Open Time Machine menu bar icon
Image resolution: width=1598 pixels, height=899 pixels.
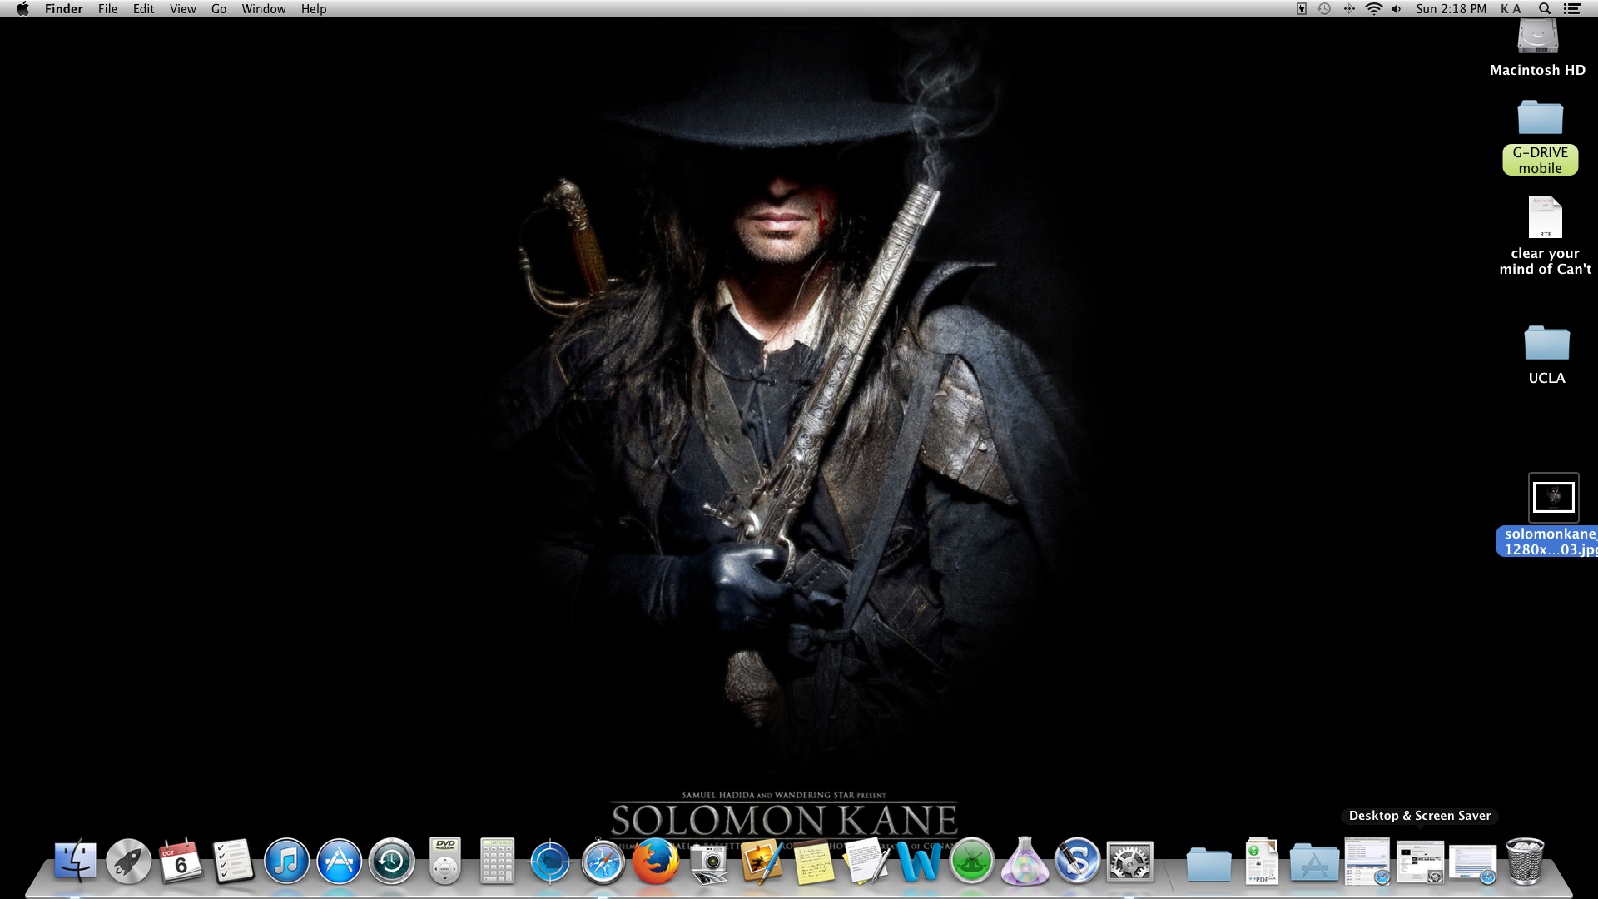pos(1324,9)
